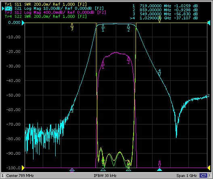Viewport: 213px width, 179px height.
Task: Click the Span 1 GHz field
Action: point(186,176)
